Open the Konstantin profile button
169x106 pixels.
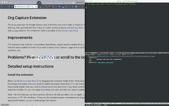[80, 2]
